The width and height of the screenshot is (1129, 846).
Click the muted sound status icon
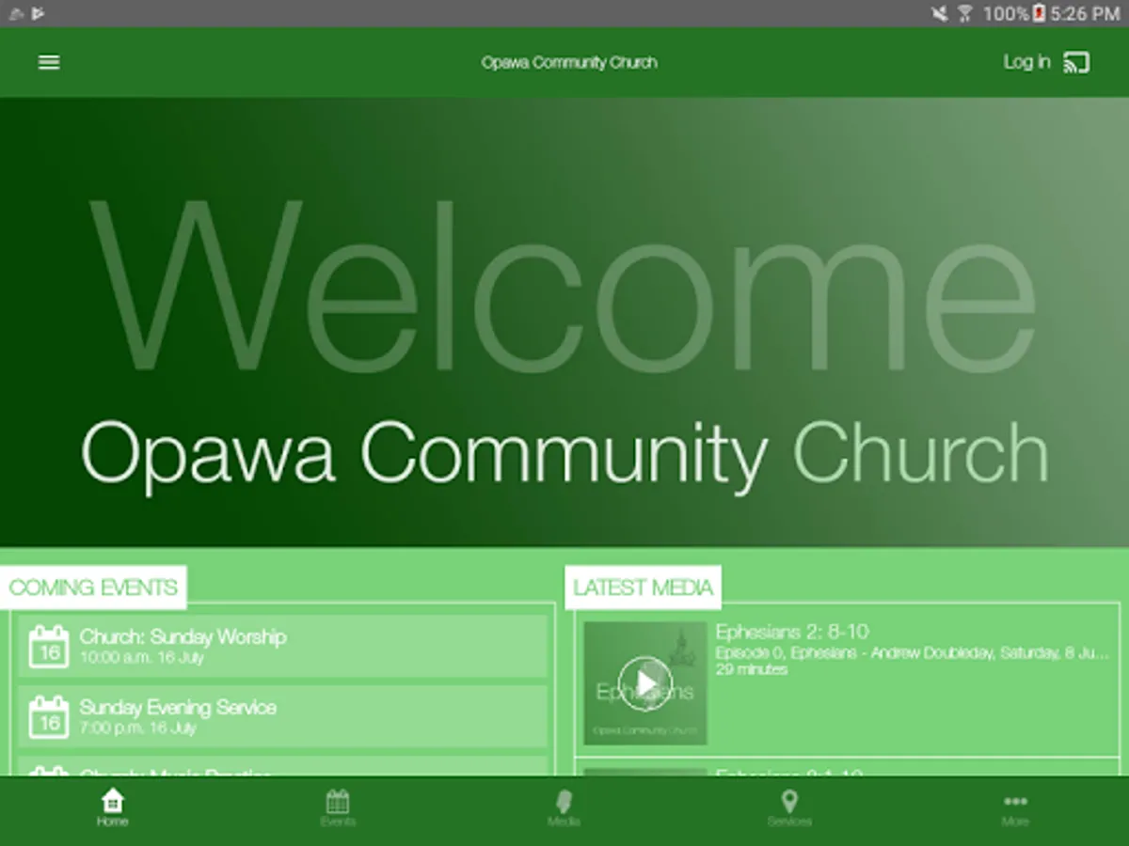[x=939, y=13]
